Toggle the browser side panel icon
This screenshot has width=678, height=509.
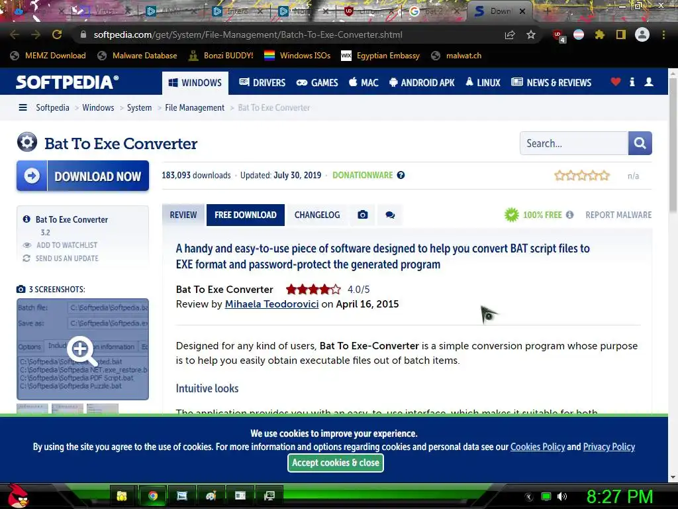[621, 34]
